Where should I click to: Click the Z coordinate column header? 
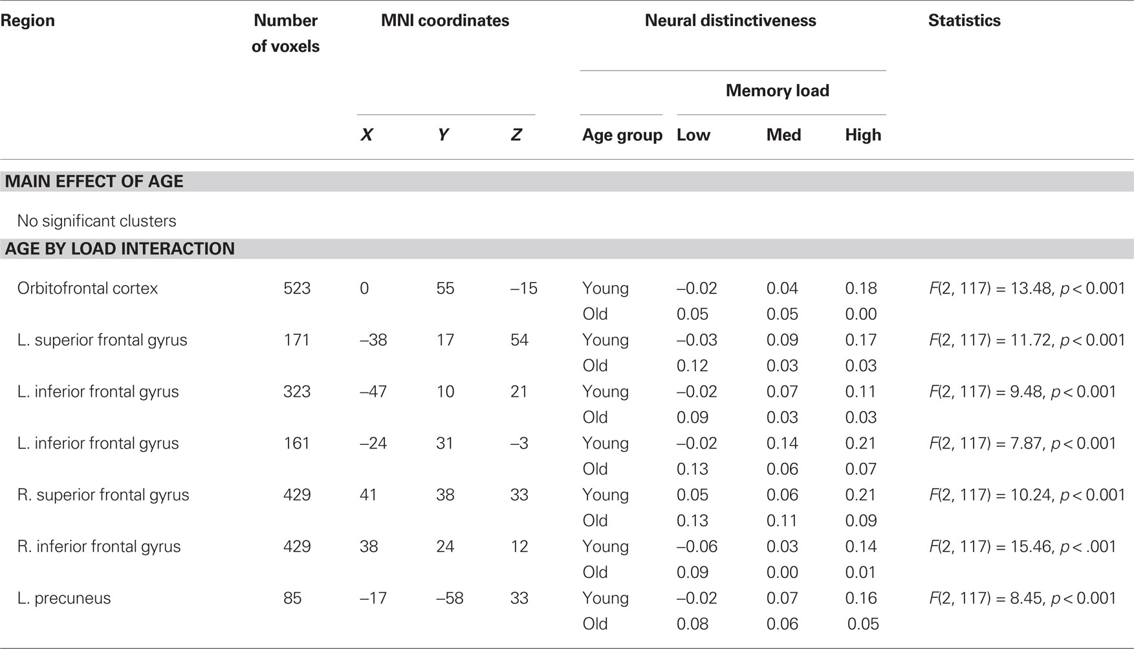(516, 135)
